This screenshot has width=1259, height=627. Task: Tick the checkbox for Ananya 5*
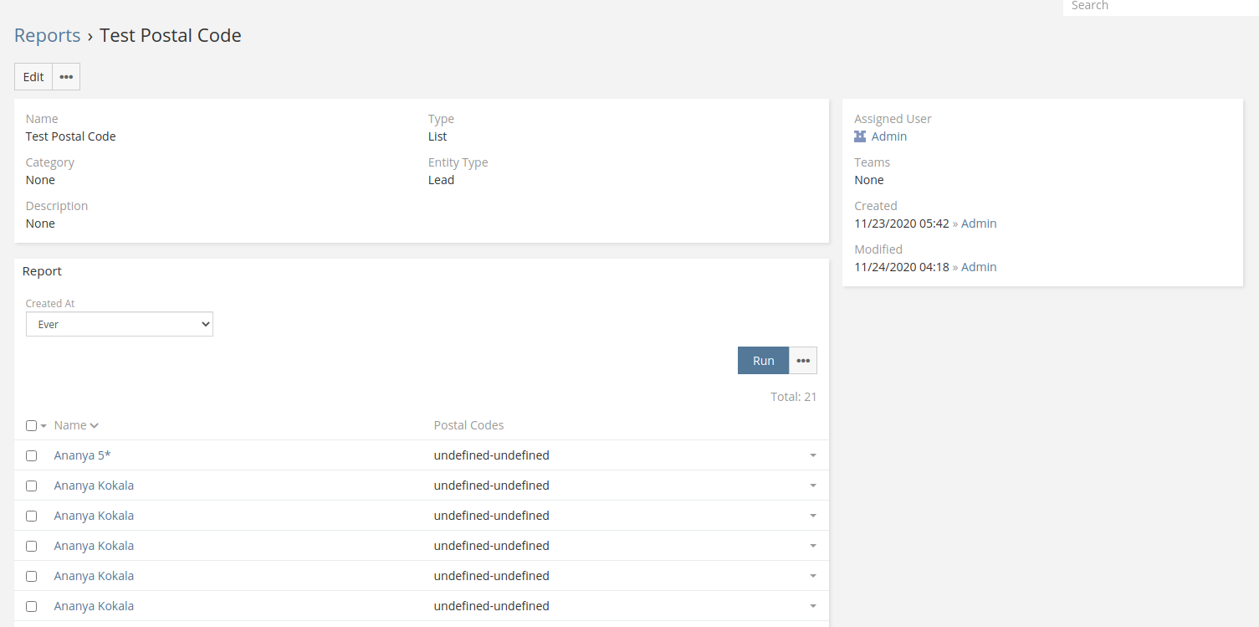pyautogui.click(x=31, y=456)
